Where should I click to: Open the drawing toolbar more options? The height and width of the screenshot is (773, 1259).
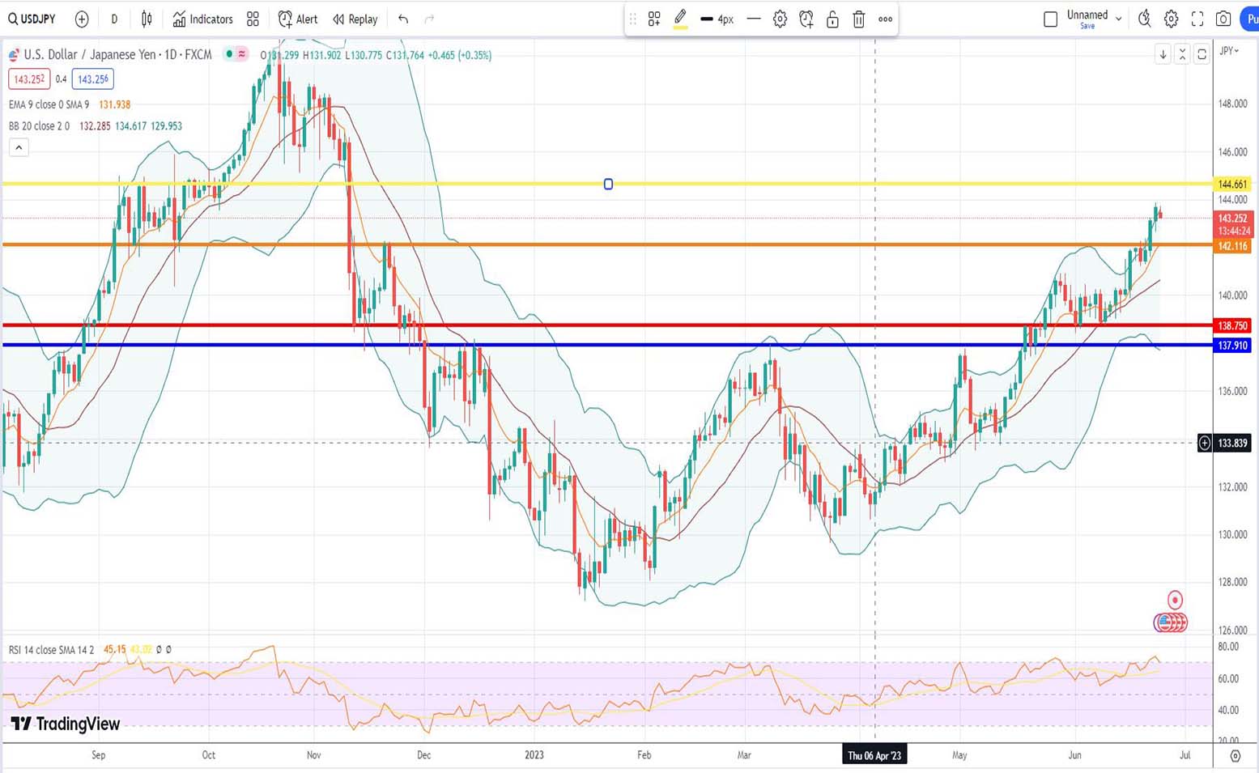(886, 19)
